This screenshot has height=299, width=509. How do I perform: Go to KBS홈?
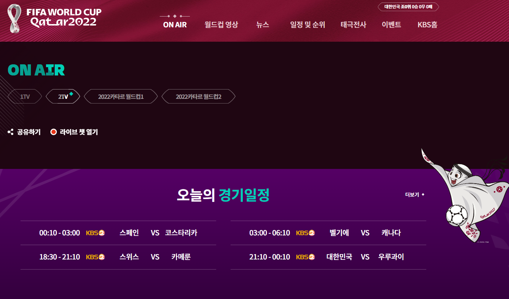point(427,25)
